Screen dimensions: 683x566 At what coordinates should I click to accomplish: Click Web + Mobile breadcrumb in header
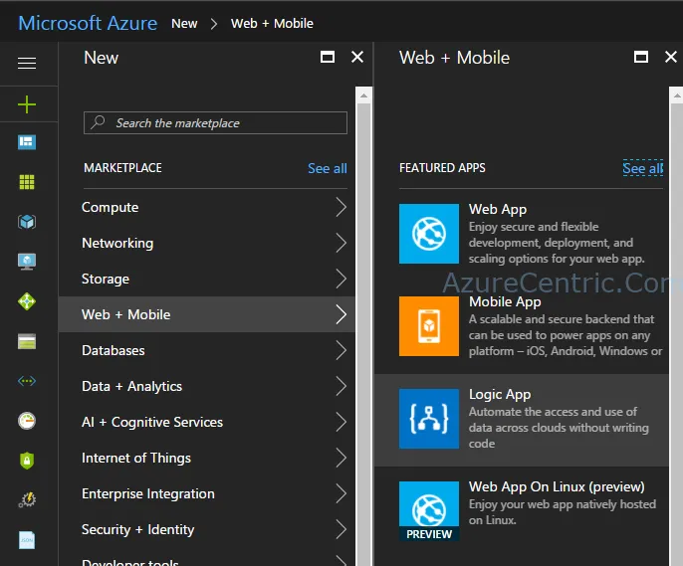point(272,24)
